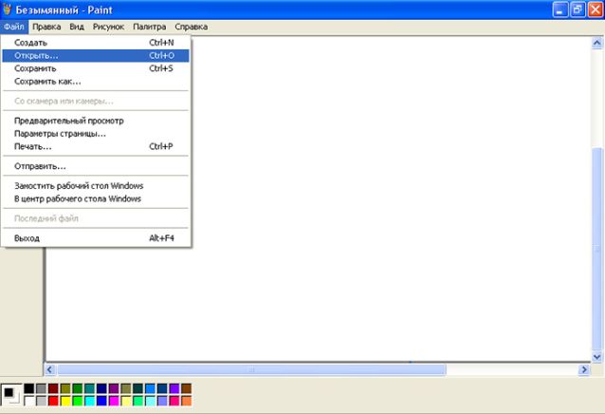Pick the teal color swatch
This screenshot has width=605, height=414.
click(x=89, y=388)
